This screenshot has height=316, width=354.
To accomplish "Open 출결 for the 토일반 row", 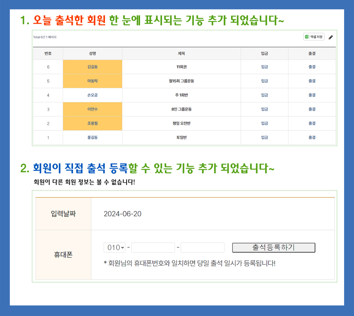I will coord(312,137).
